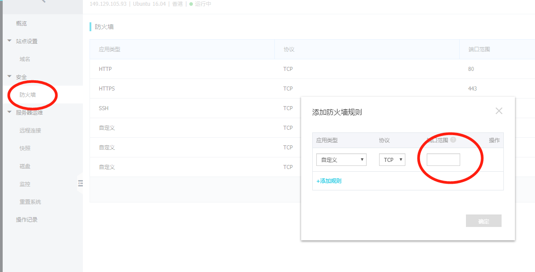The width and height of the screenshot is (535, 272).
Task: Collapse the 服务器运维 sidebar section
Action: [9, 112]
